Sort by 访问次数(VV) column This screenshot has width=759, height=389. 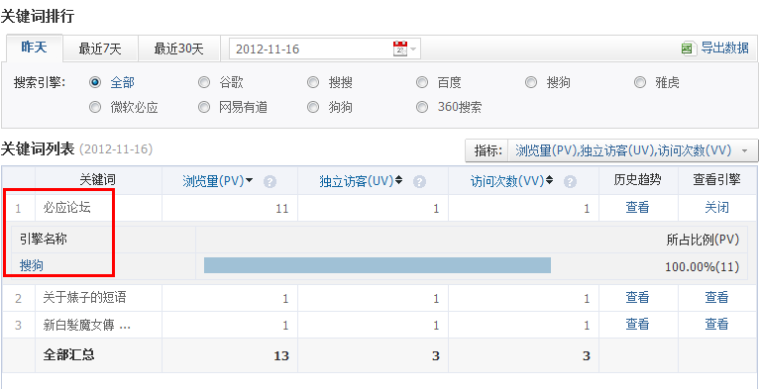click(x=512, y=181)
